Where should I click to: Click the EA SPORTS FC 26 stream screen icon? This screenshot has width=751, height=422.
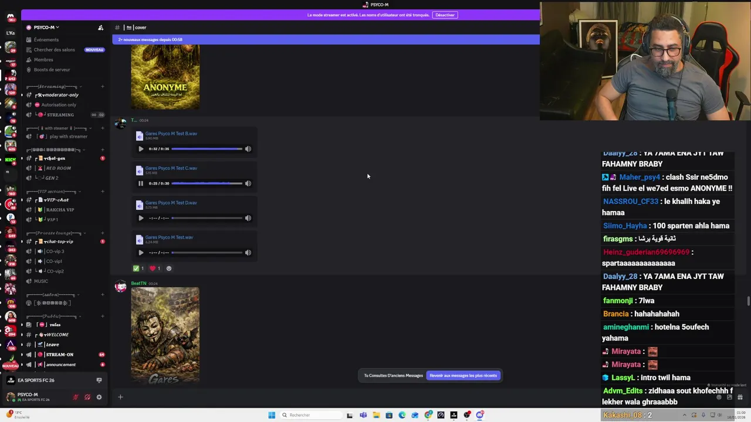tap(99, 380)
